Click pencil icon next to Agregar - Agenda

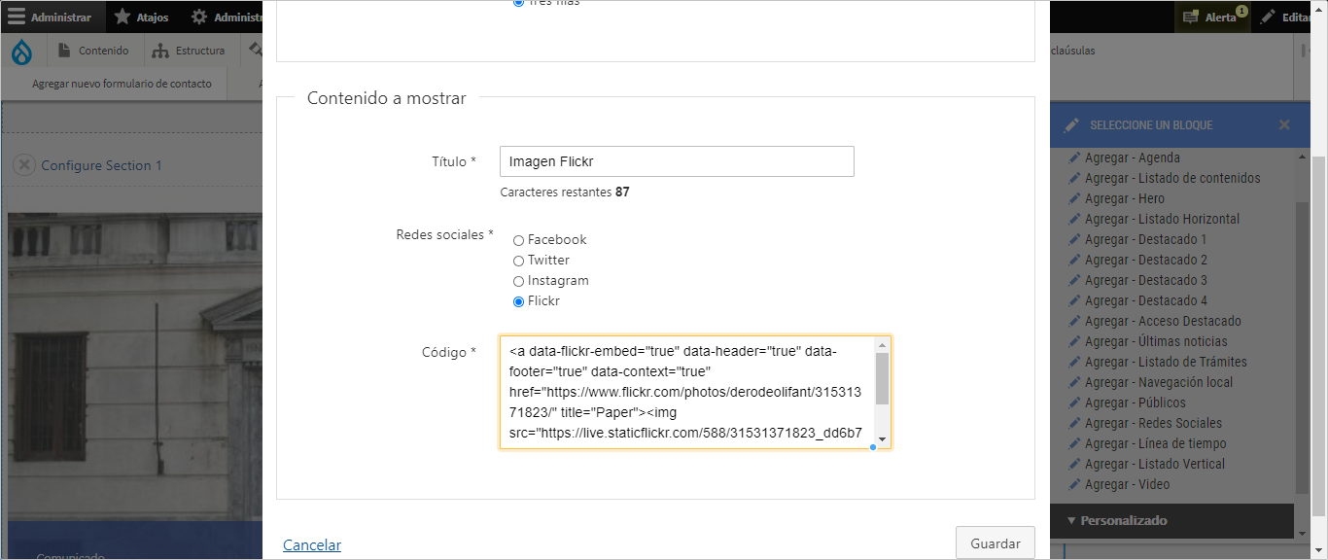1074,157
